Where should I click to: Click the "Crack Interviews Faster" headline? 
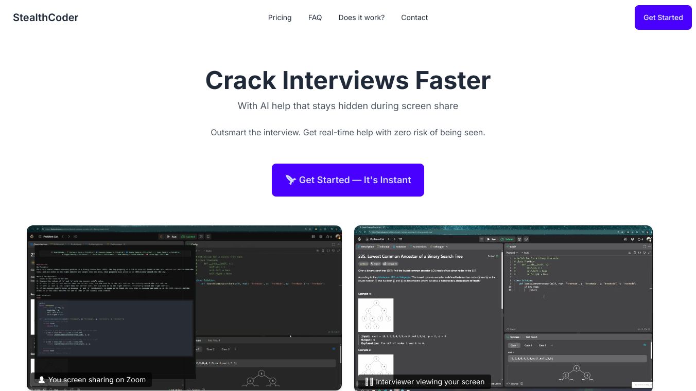click(x=348, y=80)
